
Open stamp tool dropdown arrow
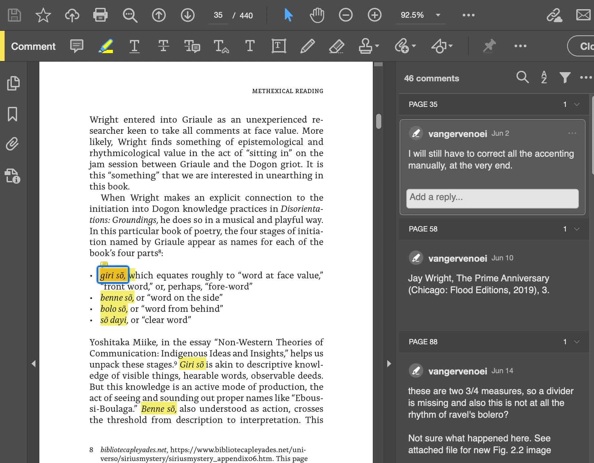point(377,46)
